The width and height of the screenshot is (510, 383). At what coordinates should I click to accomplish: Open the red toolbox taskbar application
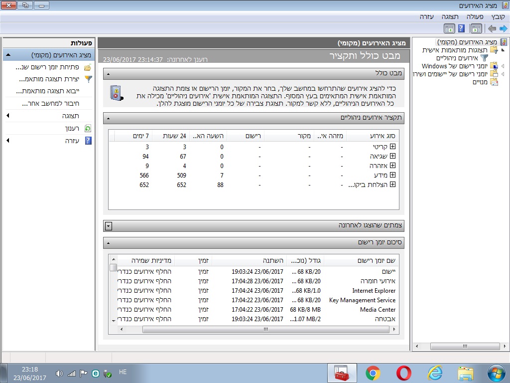click(x=342, y=373)
